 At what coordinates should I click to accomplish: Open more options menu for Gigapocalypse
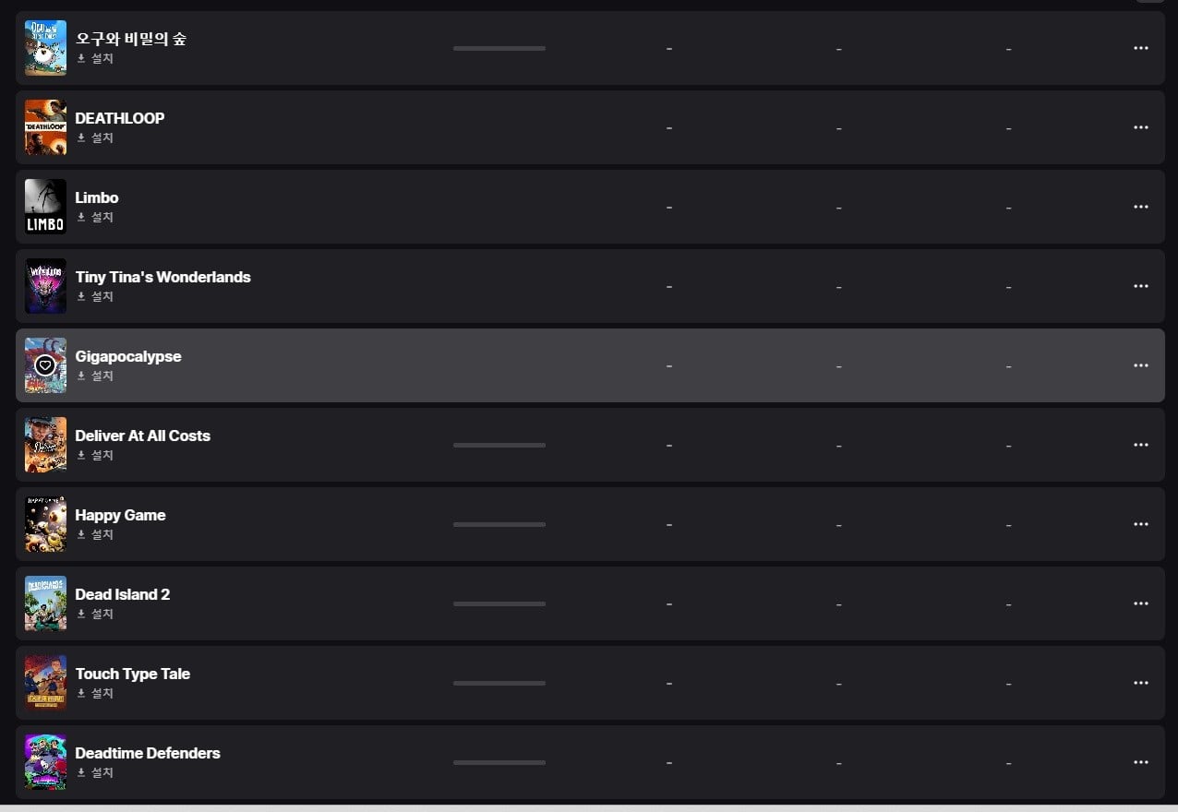(1141, 365)
